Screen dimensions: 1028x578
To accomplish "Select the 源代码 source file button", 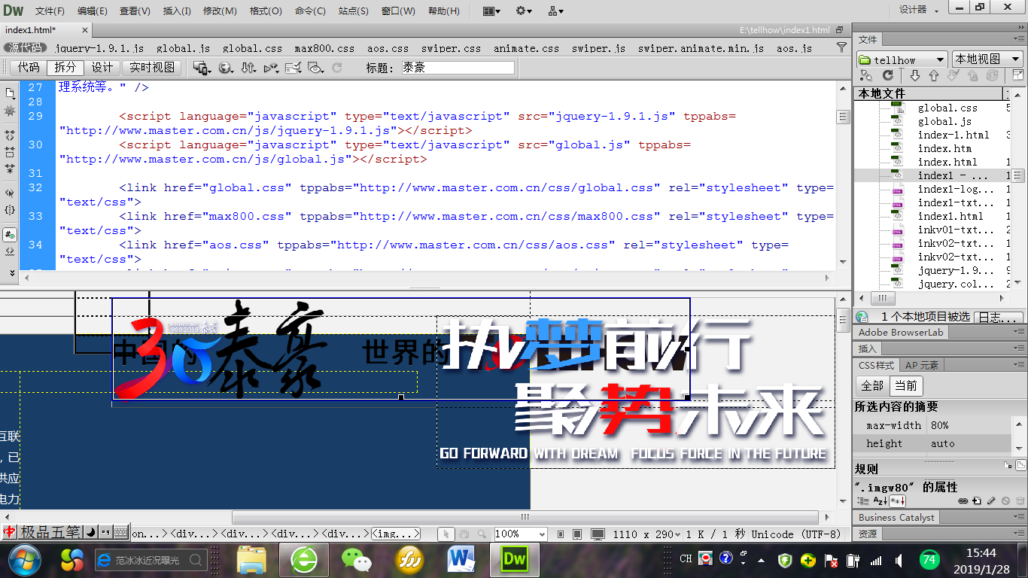I will 26,48.
